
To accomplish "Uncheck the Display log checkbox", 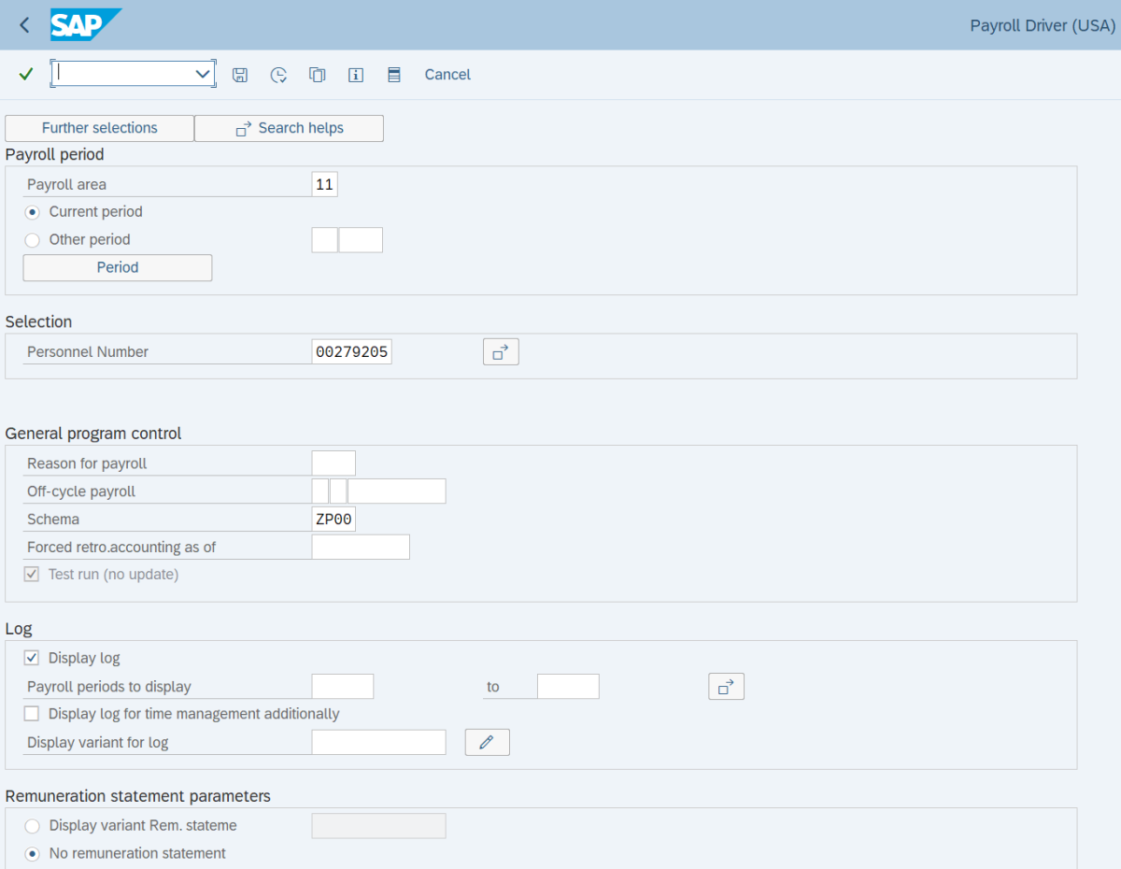I will pyautogui.click(x=31, y=657).
